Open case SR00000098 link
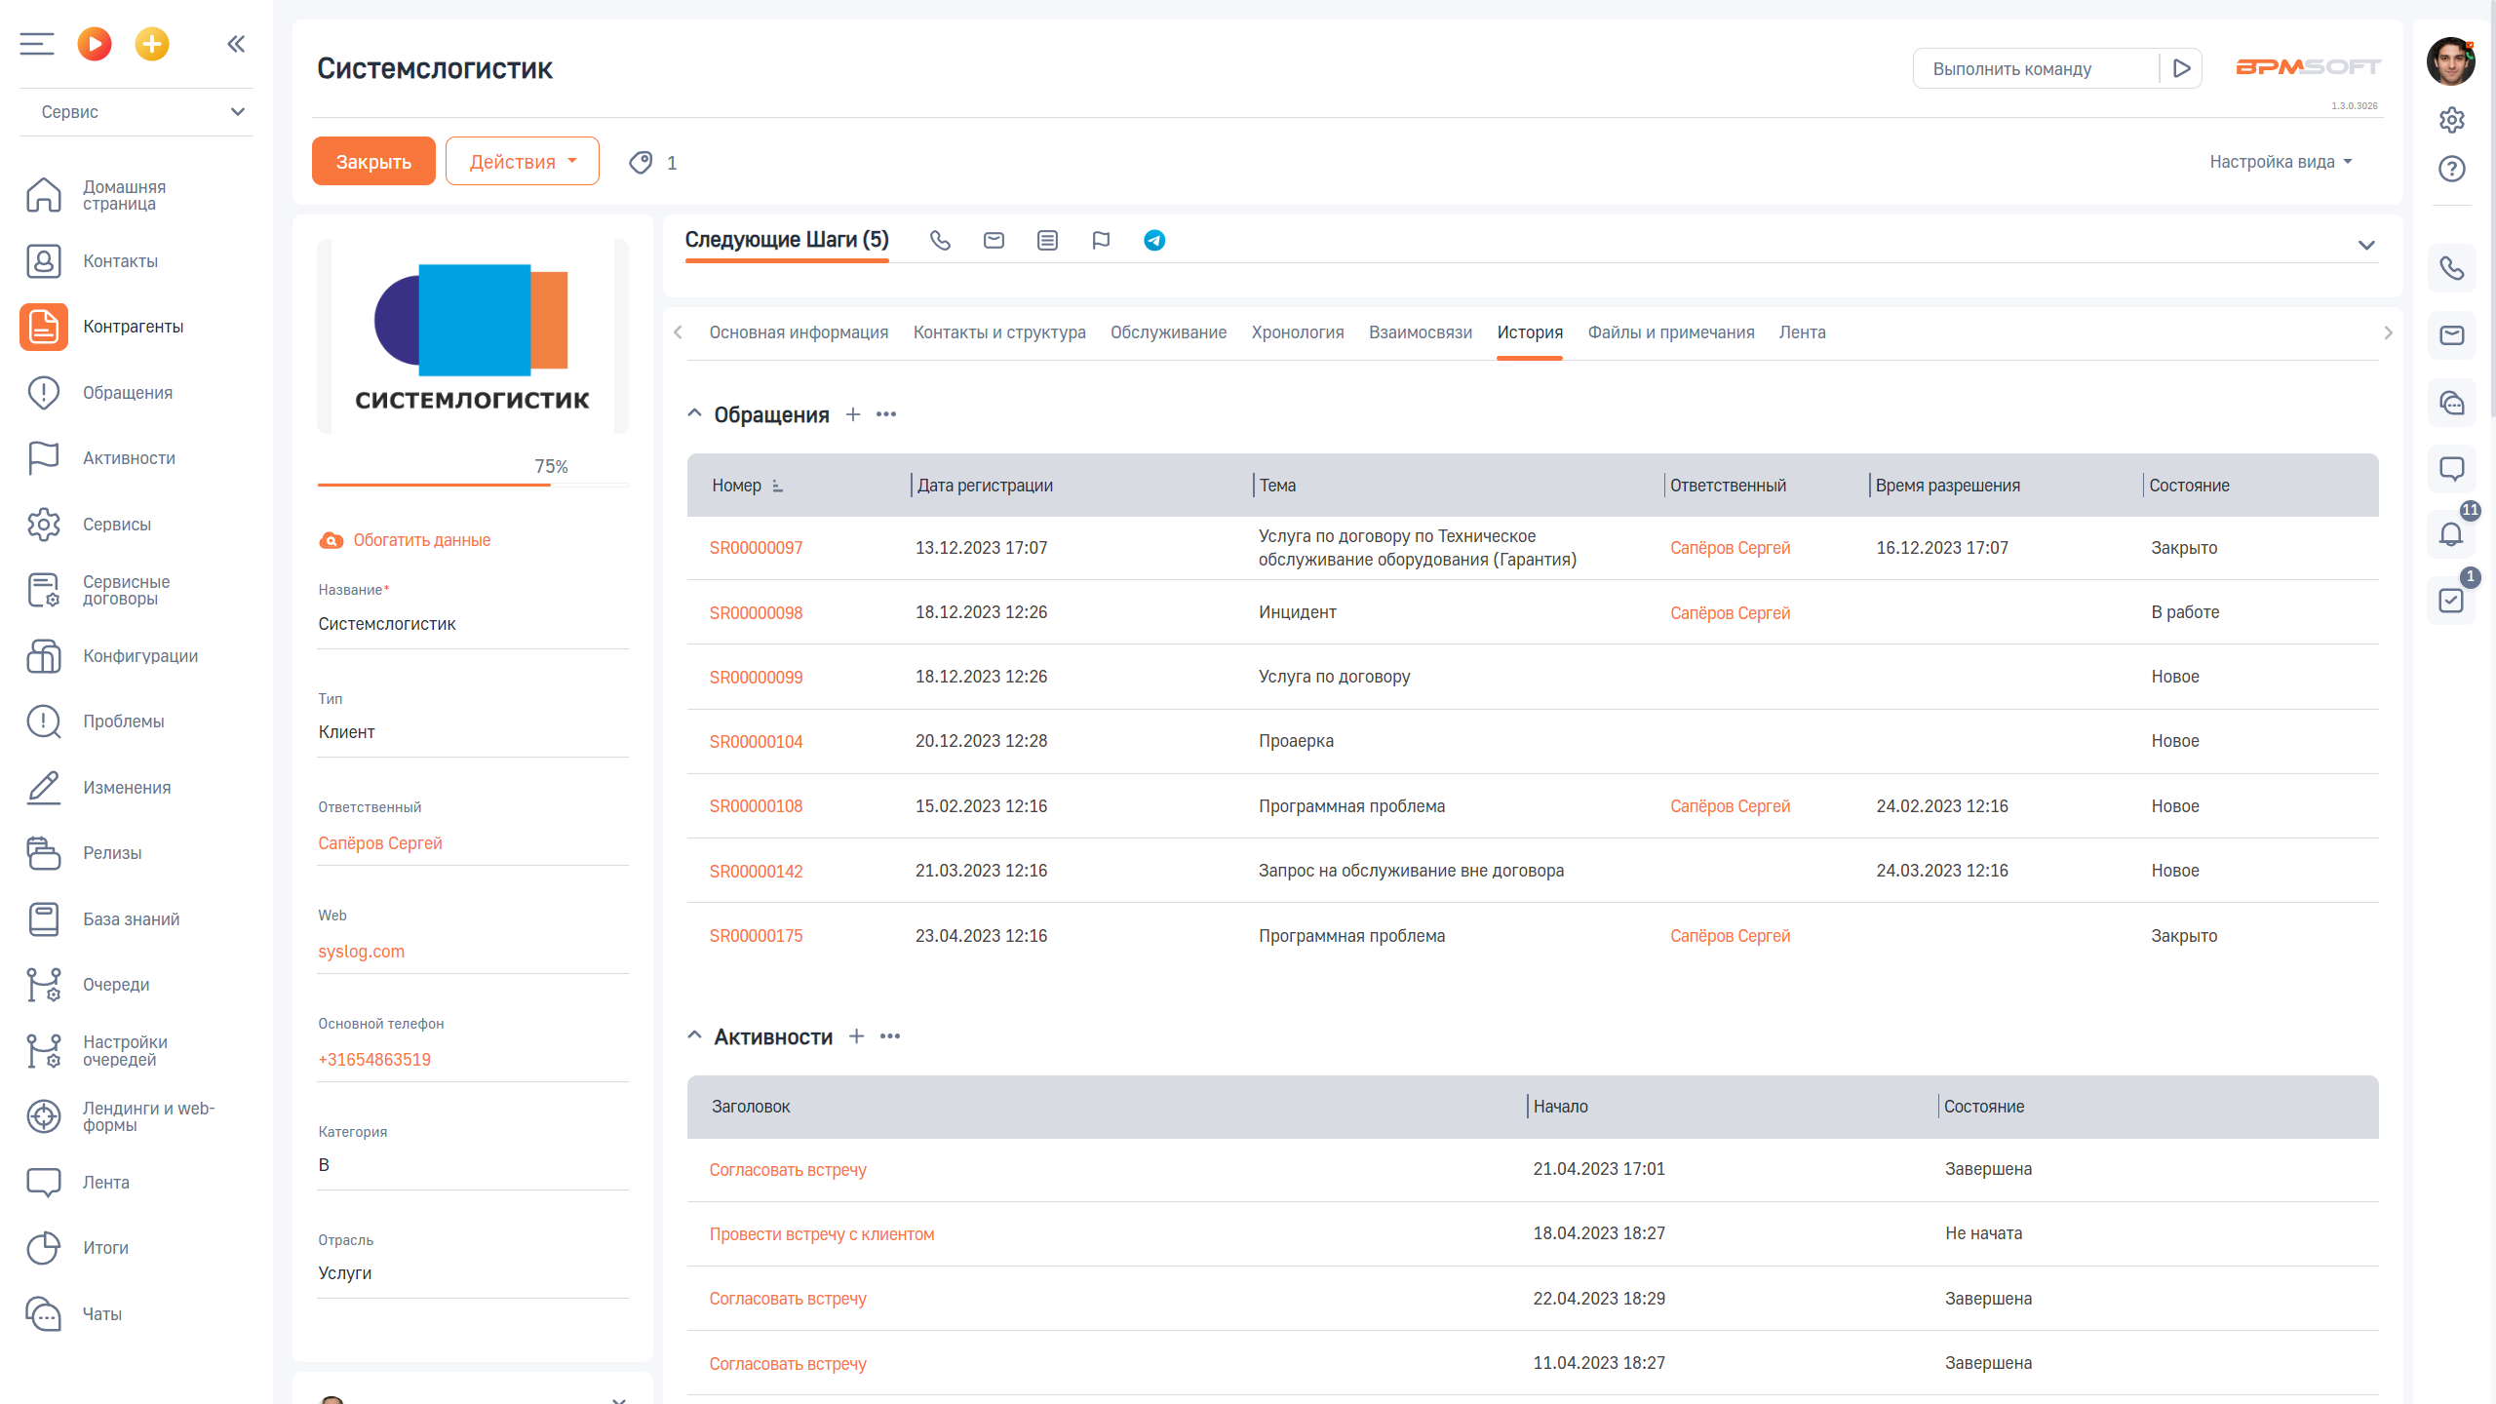 (756, 613)
